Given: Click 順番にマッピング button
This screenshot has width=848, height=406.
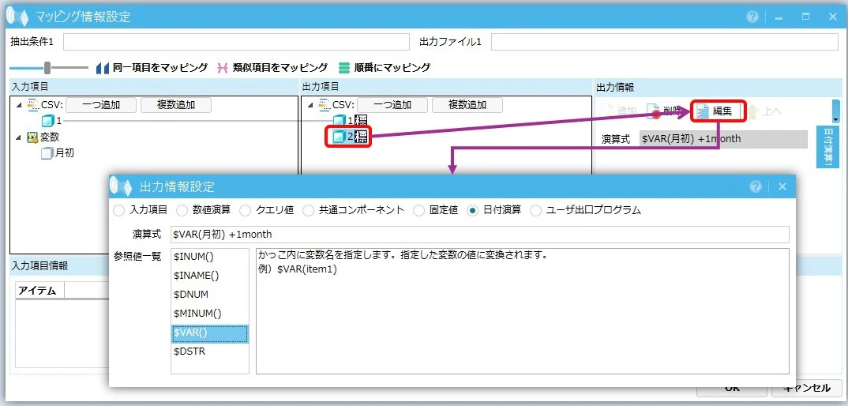Looking at the screenshot, I should tap(385, 68).
